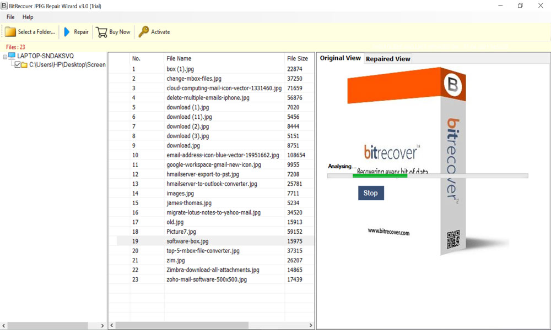Click the folder tree scroll right arrow
The width and height of the screenshot is (551, 330).
tap(102, 326)
